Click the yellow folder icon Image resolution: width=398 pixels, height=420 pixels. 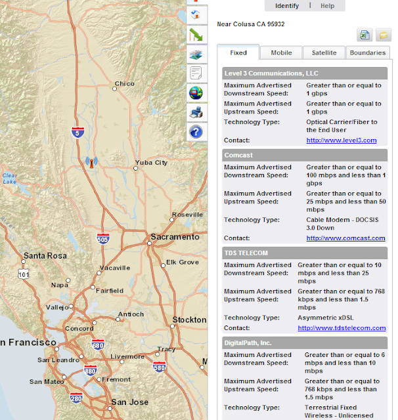(x=384, y=35)
